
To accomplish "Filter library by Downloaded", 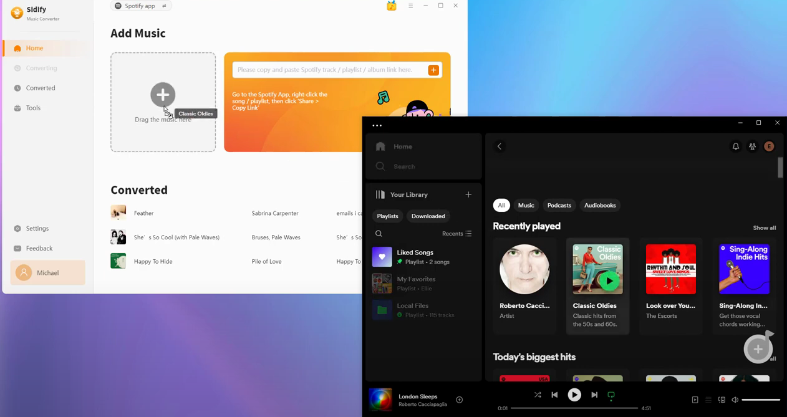I will [x=428, y=216].
